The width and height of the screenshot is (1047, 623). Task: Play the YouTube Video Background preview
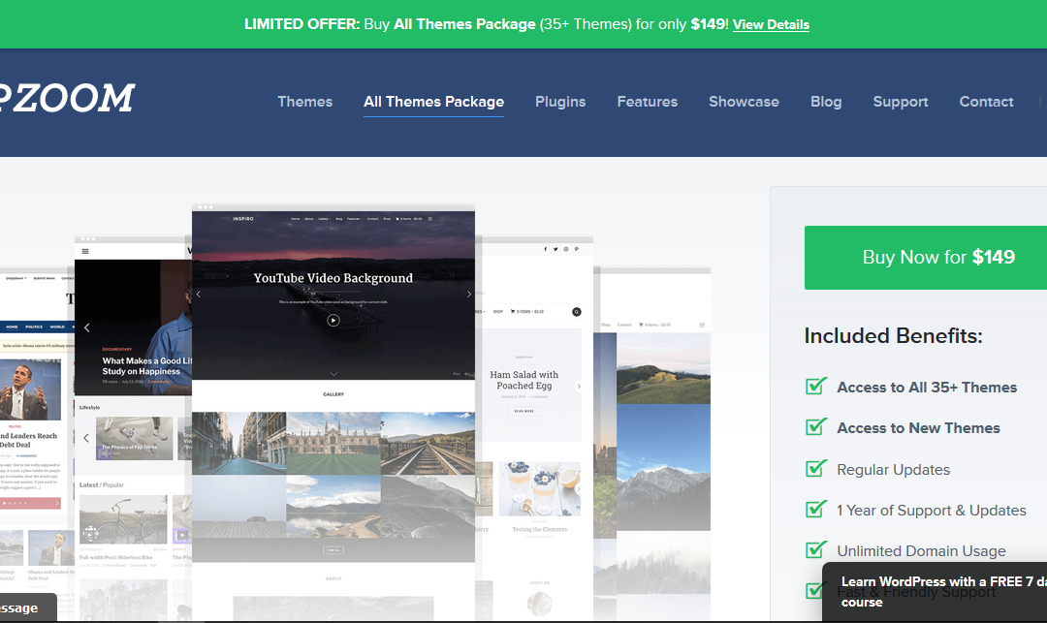pos(333,320)
